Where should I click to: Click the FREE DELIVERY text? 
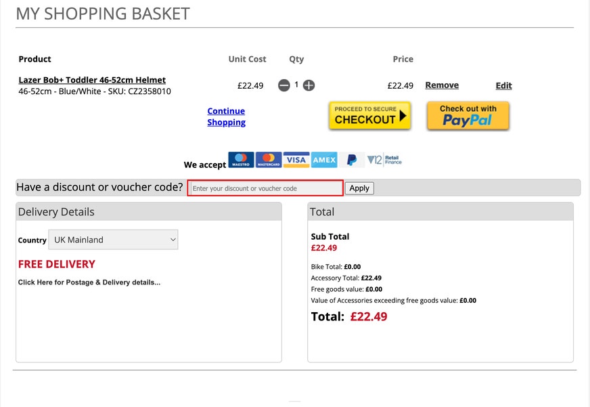(56, 264)
